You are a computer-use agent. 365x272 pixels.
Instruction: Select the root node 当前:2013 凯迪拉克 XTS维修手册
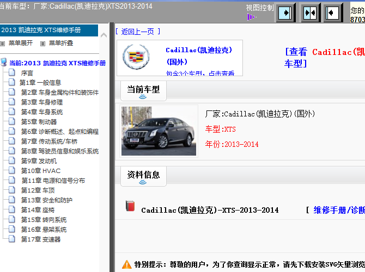click(x=57, y=63)
